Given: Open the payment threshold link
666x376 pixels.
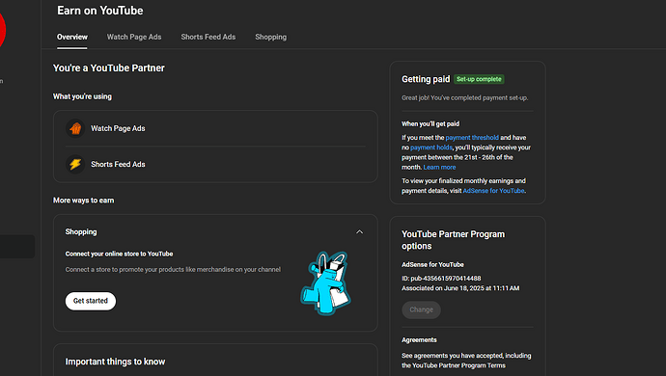Looking at the screenshot, I should point(472,138).
